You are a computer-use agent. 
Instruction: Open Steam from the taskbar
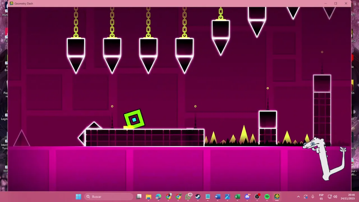198,197
